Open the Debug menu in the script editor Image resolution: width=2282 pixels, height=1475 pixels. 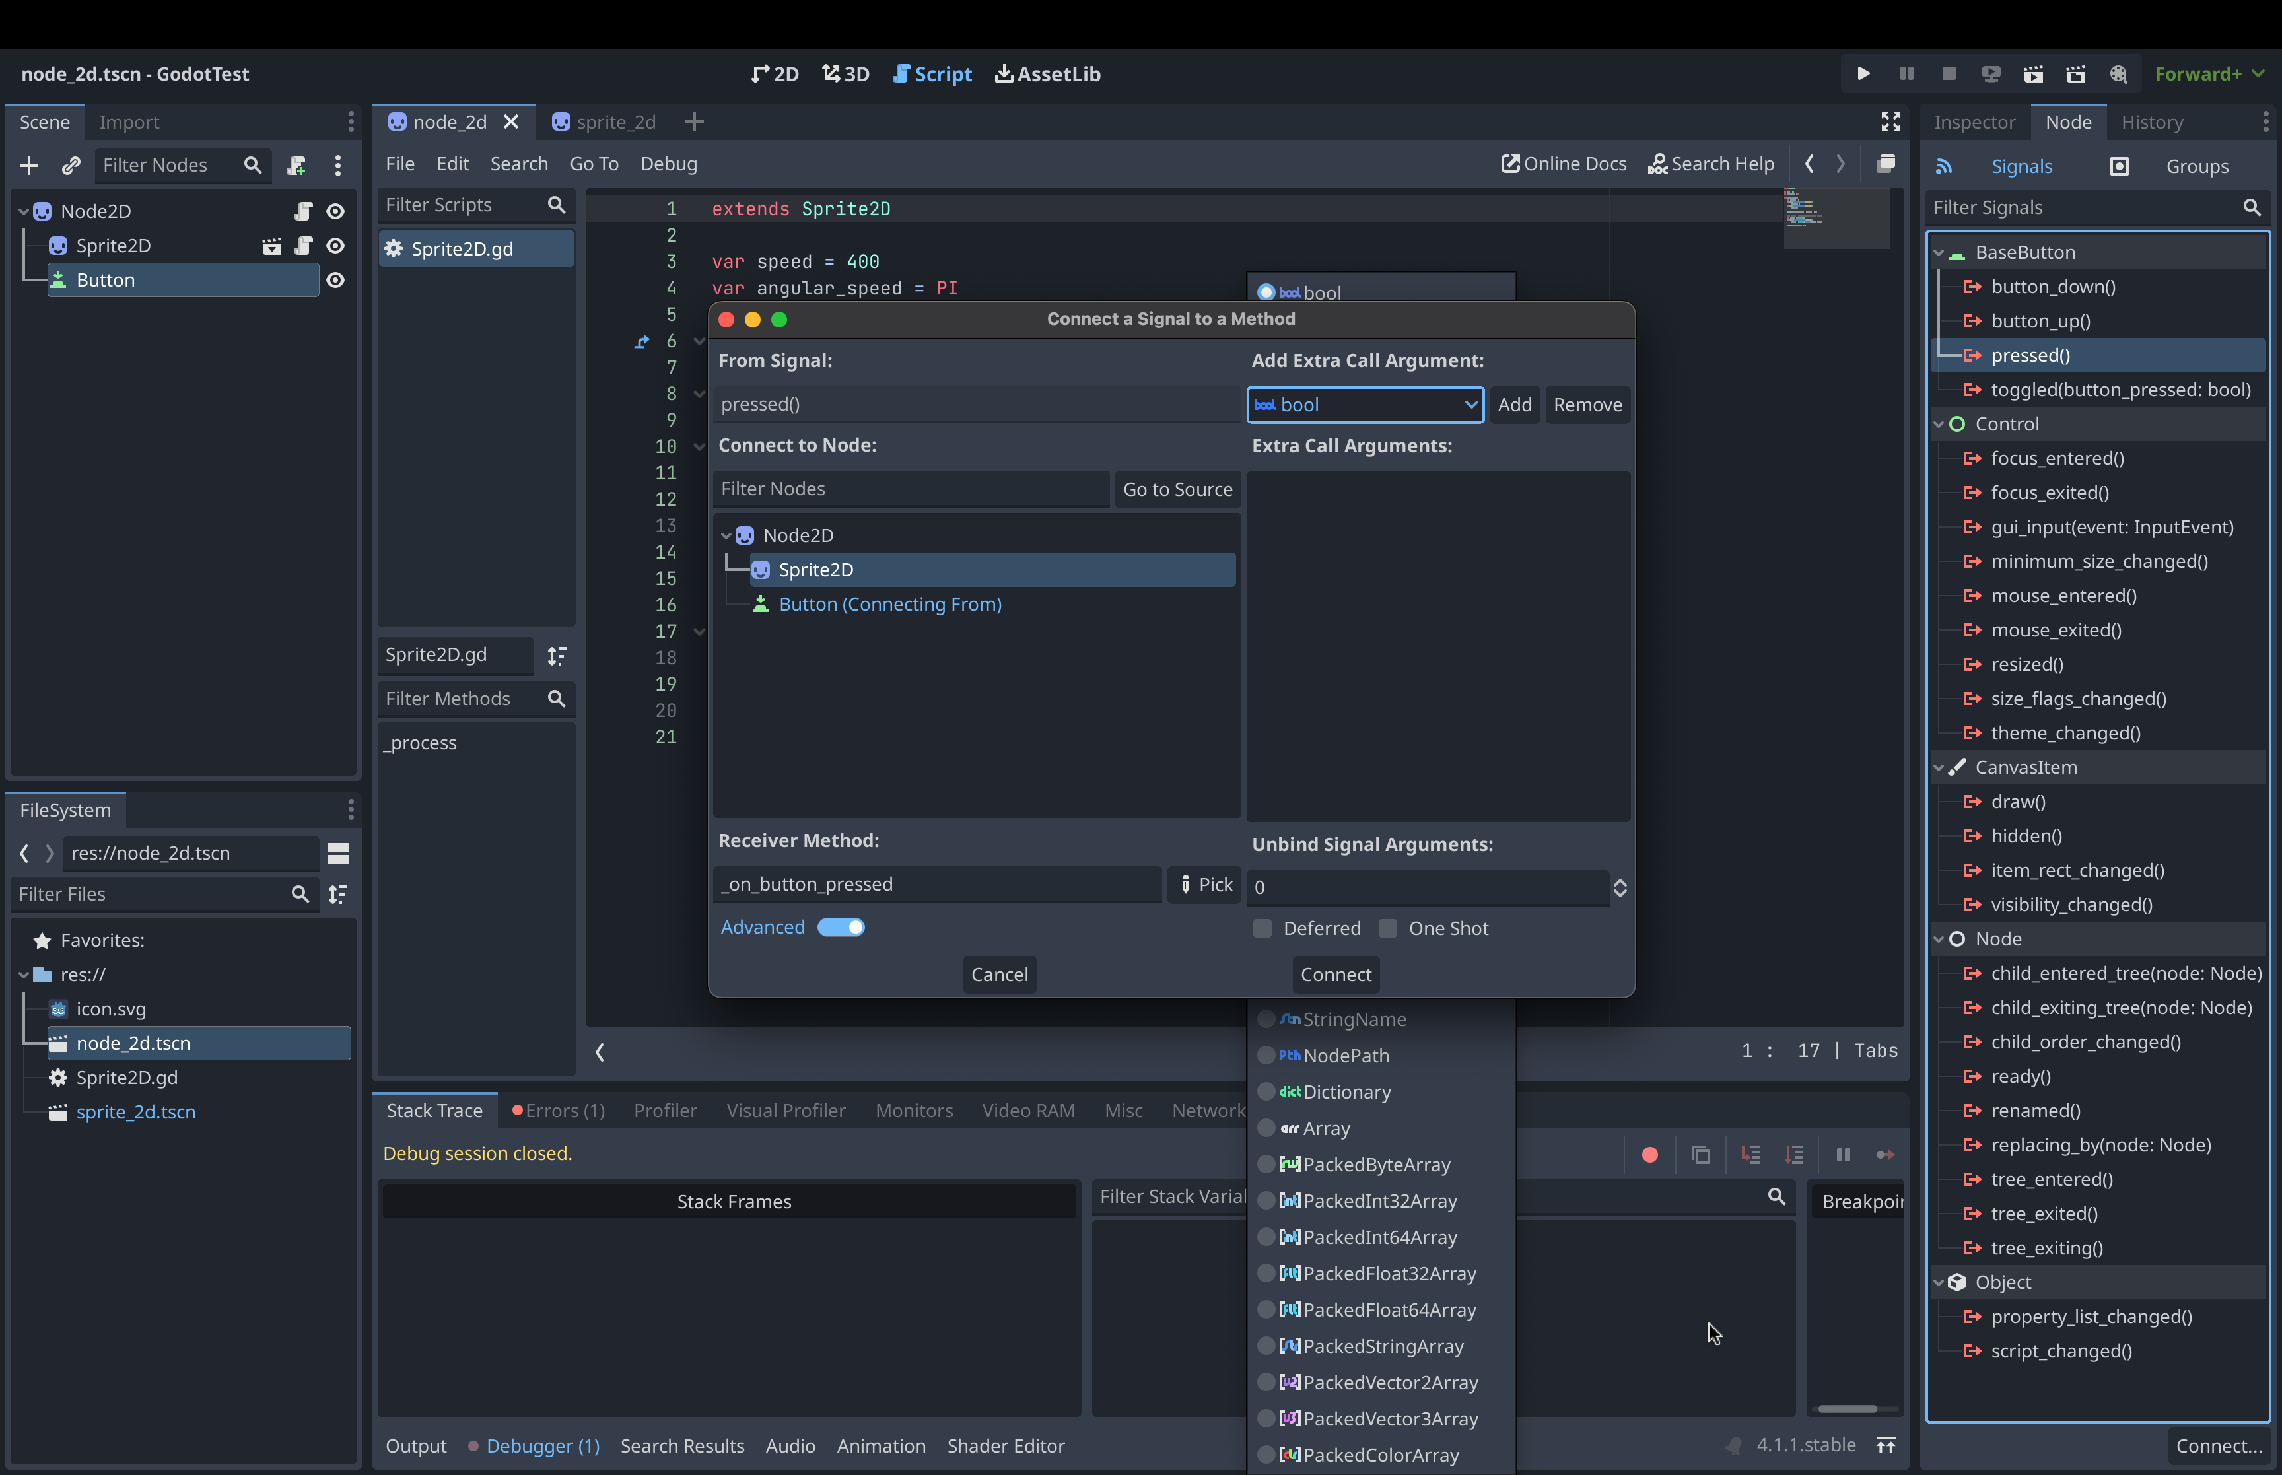[668, 164]
